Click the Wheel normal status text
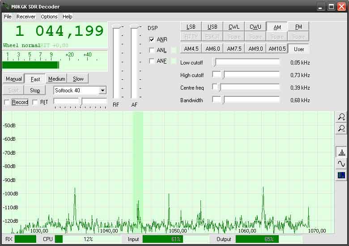The width and height of the screenshot is (349, 246). [21, 45]
